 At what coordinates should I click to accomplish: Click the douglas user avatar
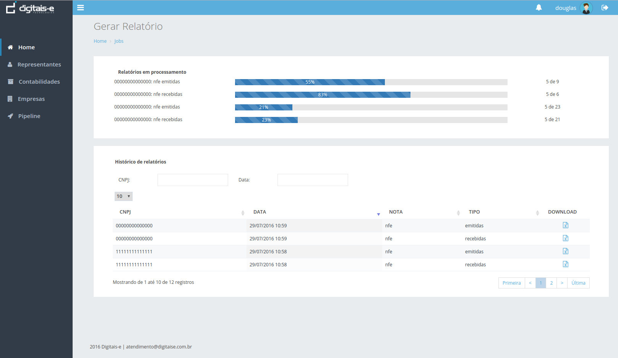point(586,8)
